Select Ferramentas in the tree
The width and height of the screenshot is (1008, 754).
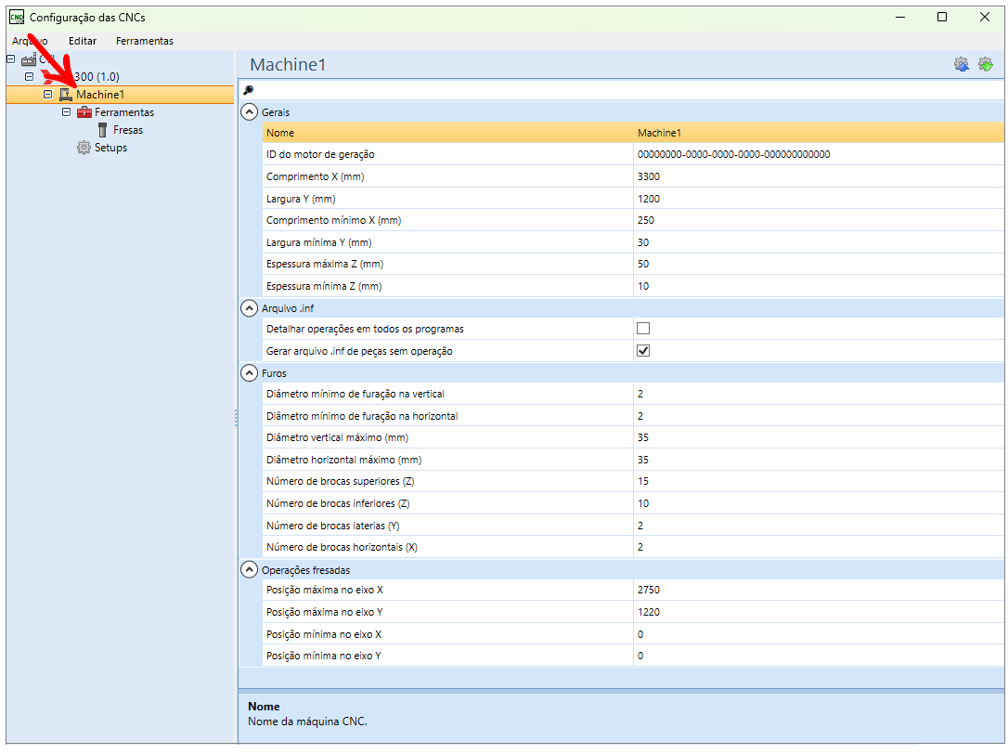[x=124, y=112]
